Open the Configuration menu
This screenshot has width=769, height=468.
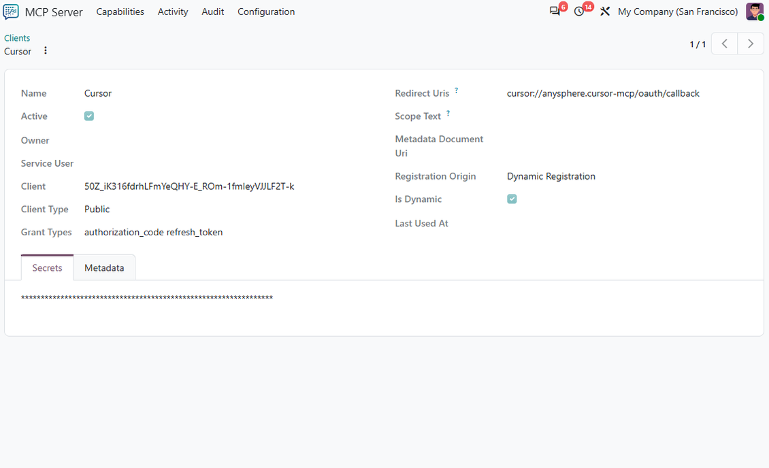click(266, 12)
